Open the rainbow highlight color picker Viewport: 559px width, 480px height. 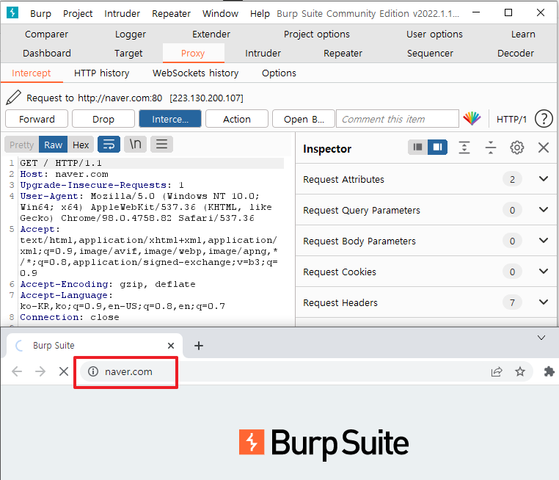pyautogui.click(x=472, y=119)
